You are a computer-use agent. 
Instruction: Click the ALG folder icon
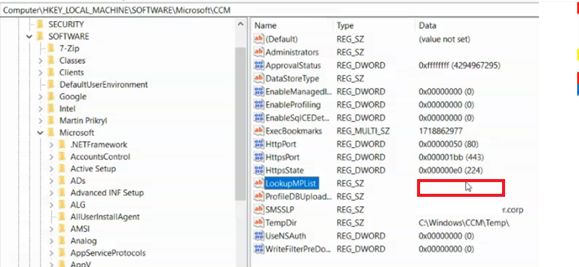click(x=62, y=205)
